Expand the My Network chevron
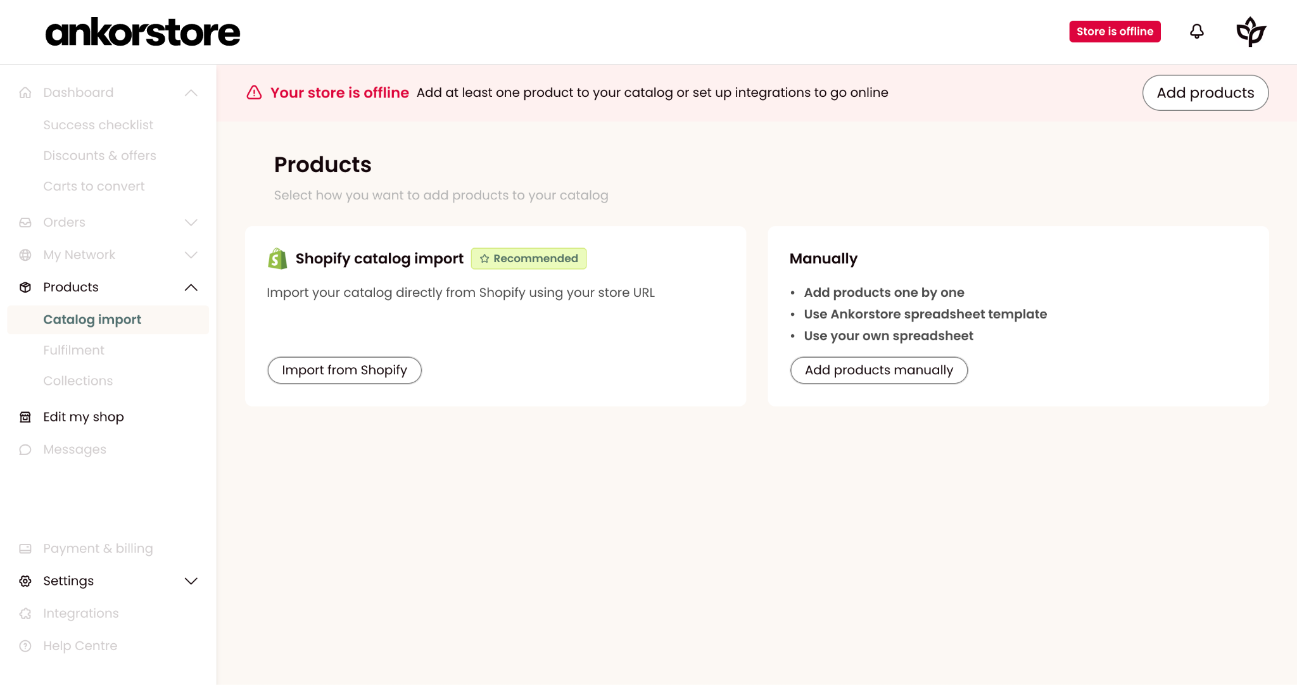 coord(191,255)
